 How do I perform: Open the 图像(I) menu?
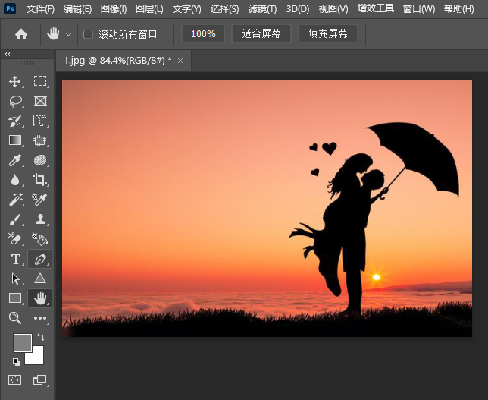[x=114, y=9]
